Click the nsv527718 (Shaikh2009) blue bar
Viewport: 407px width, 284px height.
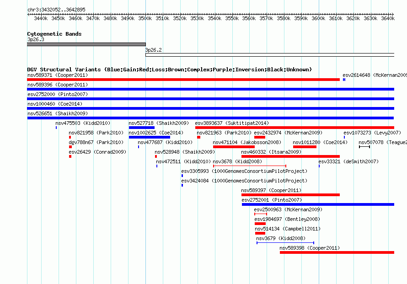[x=142, y=128]
